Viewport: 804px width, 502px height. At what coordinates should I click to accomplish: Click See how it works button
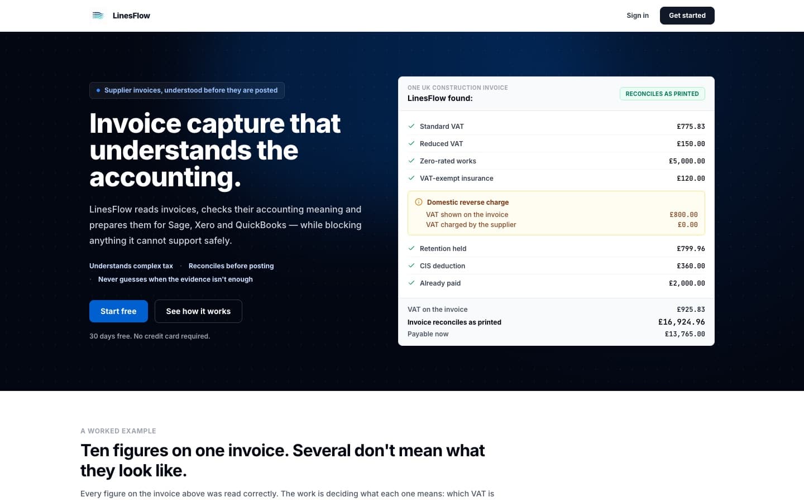pos(198,311)
